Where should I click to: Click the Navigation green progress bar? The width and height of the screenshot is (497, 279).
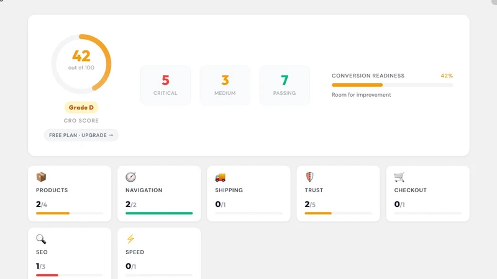(x=159, y=213)
